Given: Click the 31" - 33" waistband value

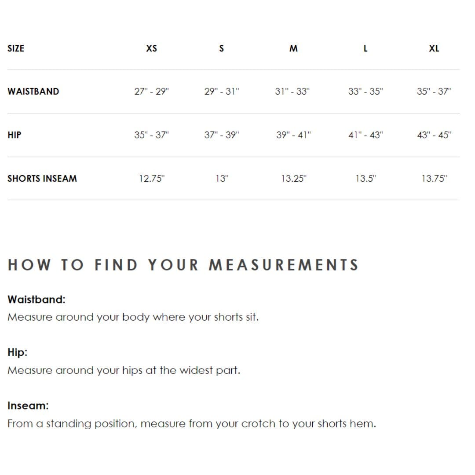Looking at the screenshot, I should point(292,91).
